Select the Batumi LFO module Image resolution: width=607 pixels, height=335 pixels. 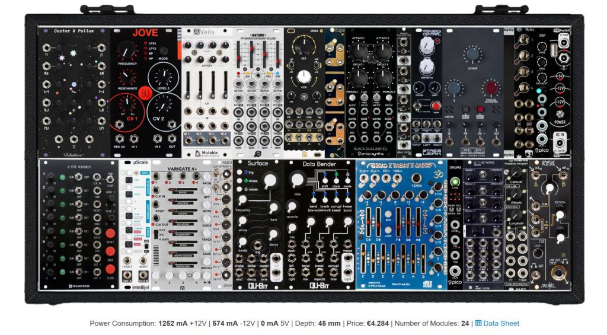click(258, 92)
